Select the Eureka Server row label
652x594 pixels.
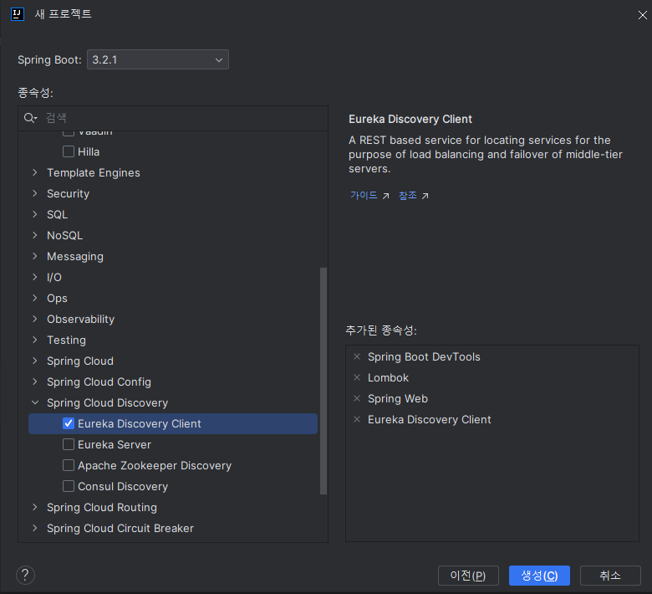point(115,444)
